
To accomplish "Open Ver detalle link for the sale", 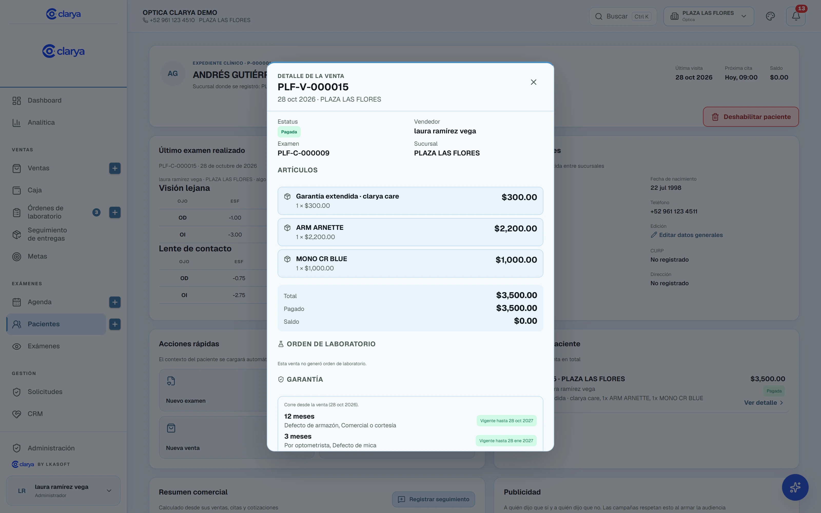I will pyautogui.click(x=764, y=403).
